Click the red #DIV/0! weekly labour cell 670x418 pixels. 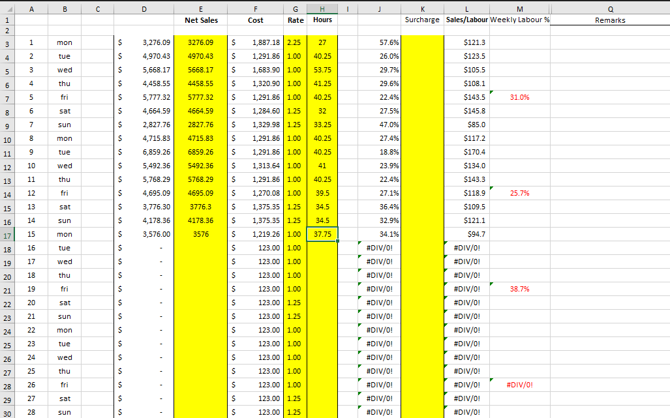pos(519,385)
